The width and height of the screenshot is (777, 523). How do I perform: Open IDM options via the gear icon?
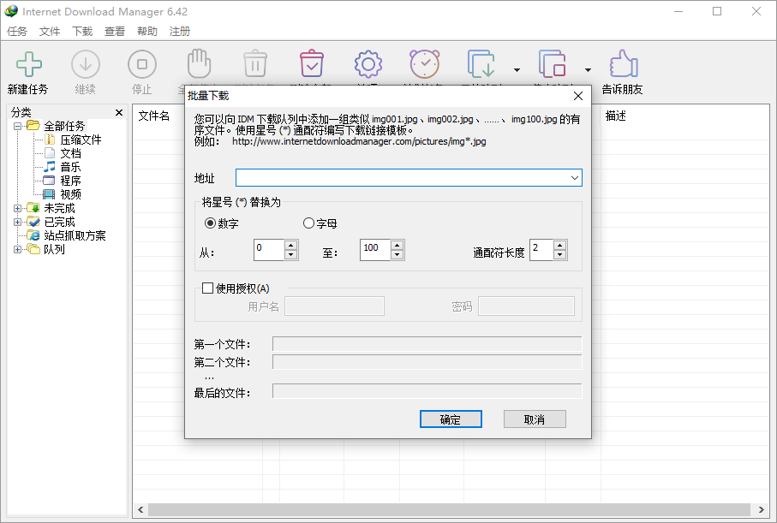[x=368, y=64]
